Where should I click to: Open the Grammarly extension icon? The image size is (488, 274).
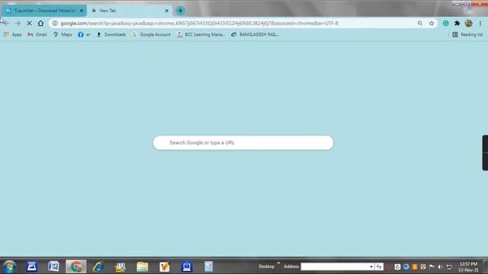tap(445, 24)
